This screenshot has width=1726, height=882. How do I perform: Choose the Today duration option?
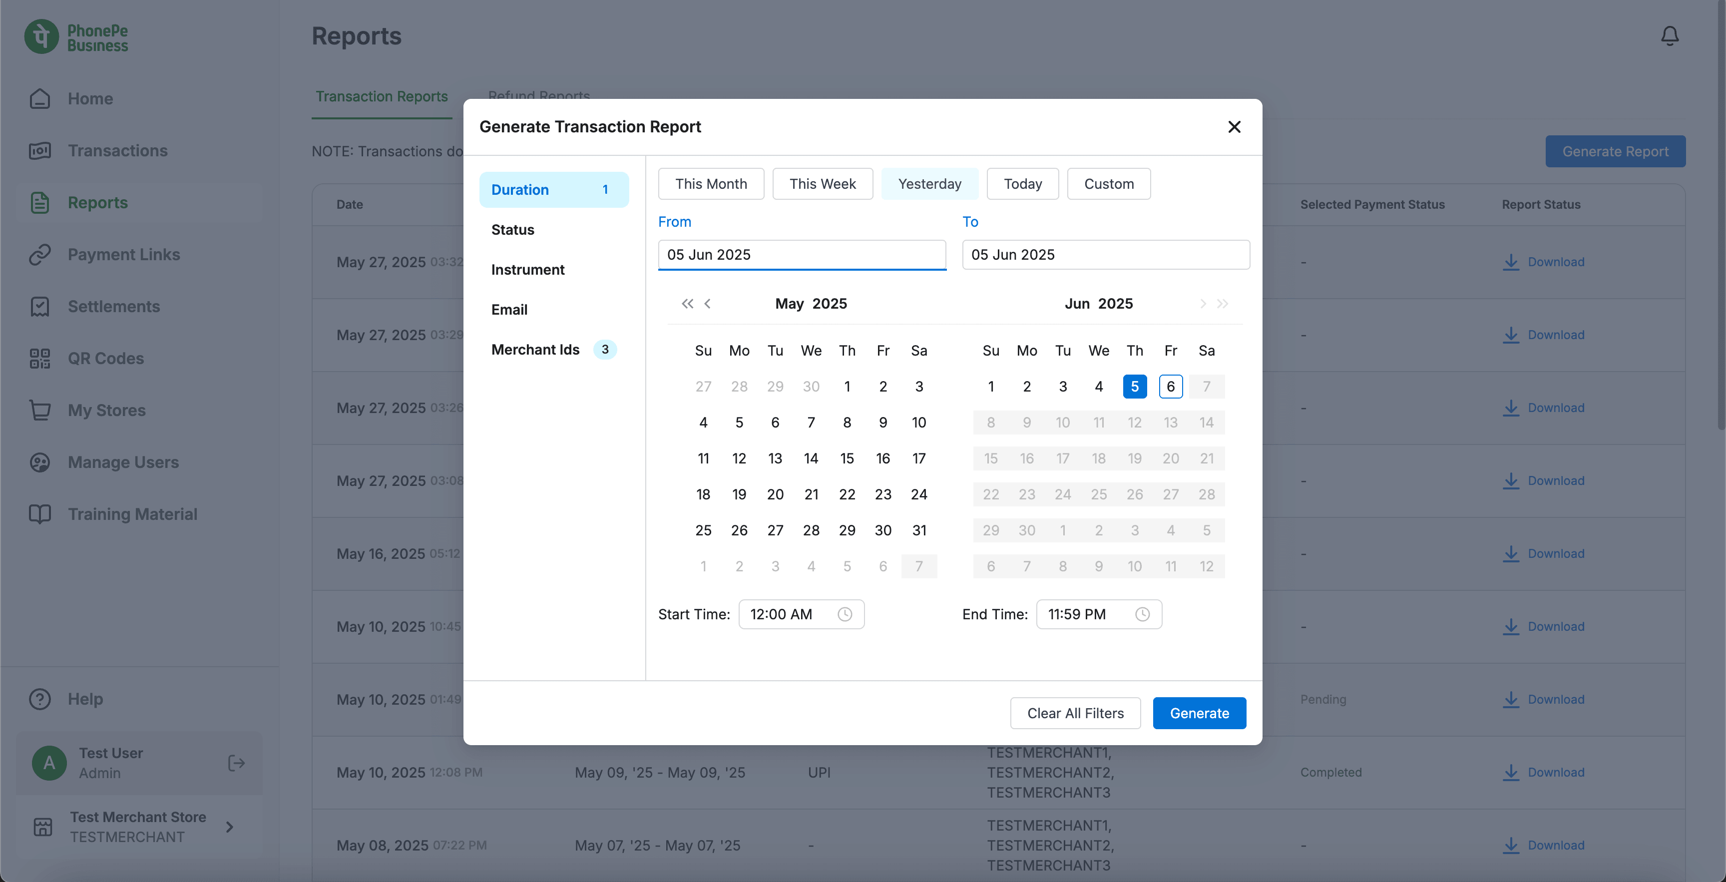click(1022, 184)
